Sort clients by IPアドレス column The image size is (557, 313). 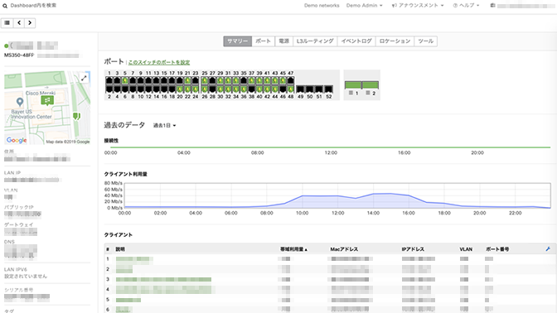pyautogui.click(x=413, y=249)
